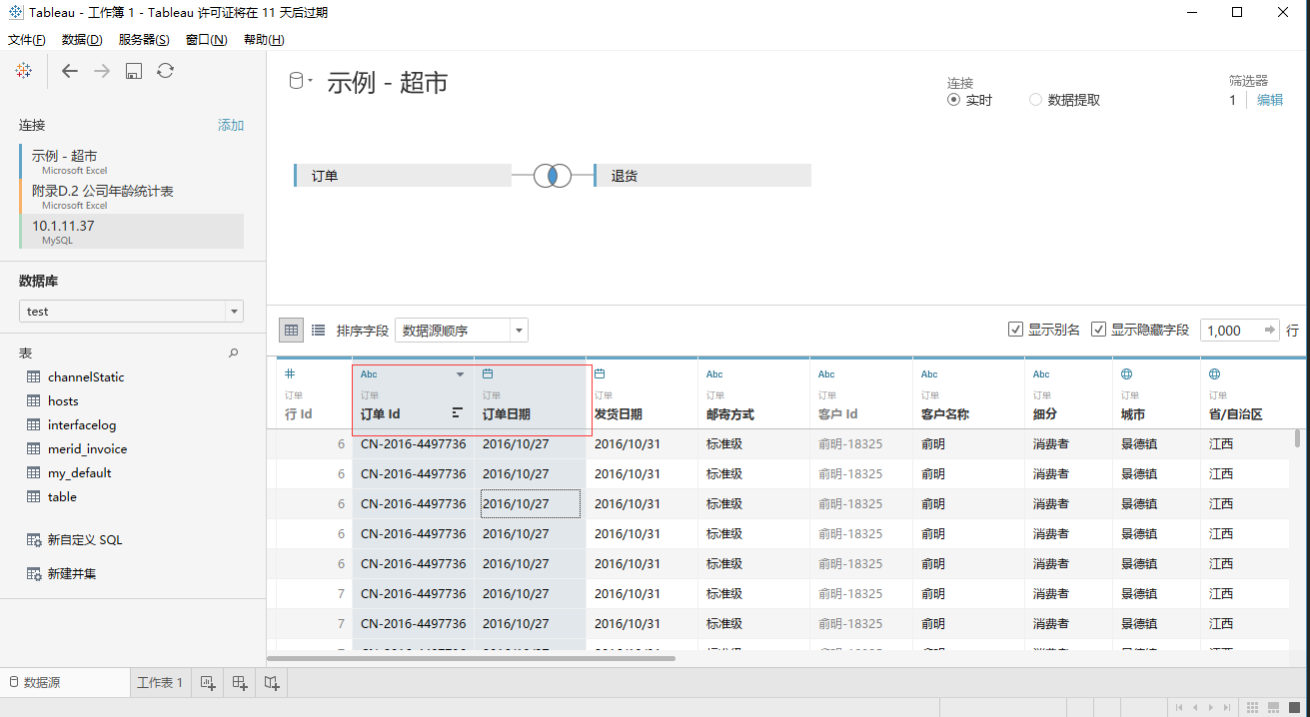Toggle the 显示隐藏字段 checkbox

(1098, 330)
